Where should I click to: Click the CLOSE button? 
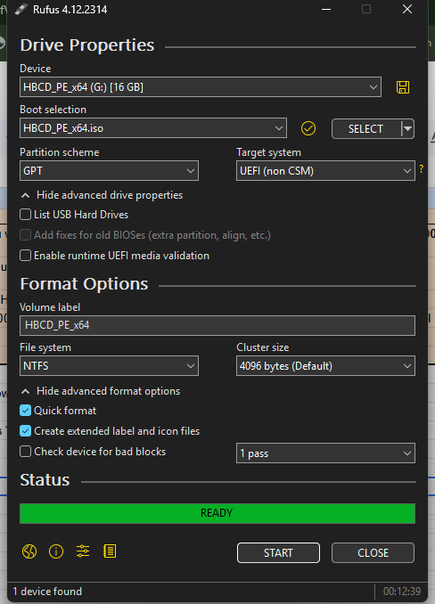373,552
